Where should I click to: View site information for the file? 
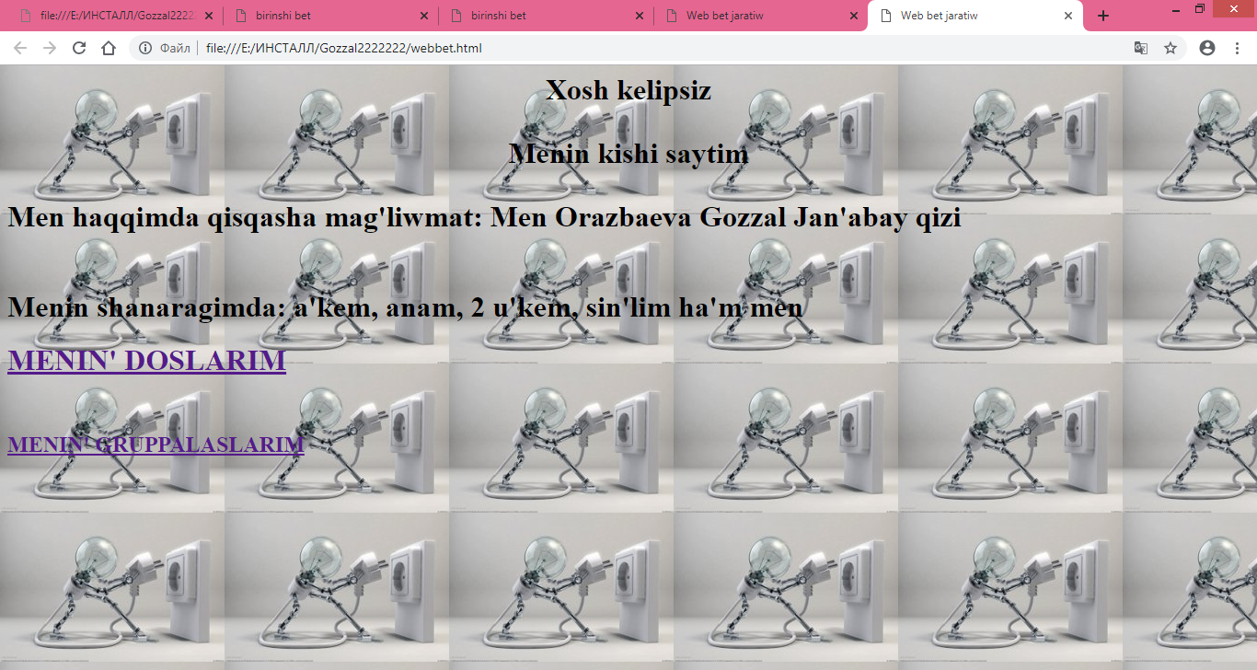coord(145,48)
